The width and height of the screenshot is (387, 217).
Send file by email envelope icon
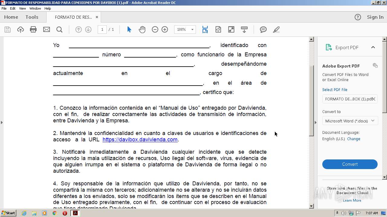[46, 30]
